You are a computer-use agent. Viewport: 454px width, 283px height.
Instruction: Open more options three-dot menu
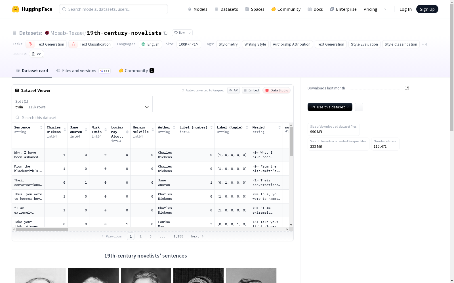[x=359, y=107]
